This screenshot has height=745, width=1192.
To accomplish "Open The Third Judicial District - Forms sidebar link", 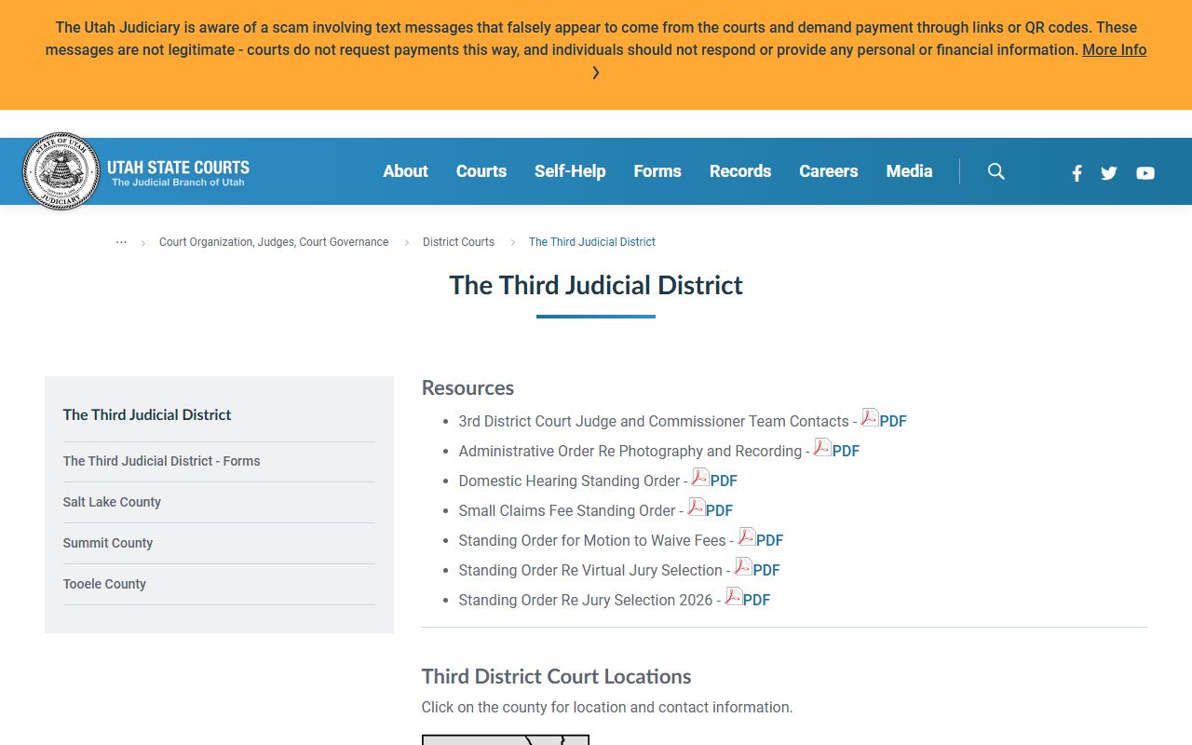I will click(162, 461).
